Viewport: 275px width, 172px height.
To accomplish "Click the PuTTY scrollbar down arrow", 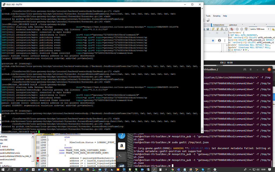I will (x=202, y=132).
